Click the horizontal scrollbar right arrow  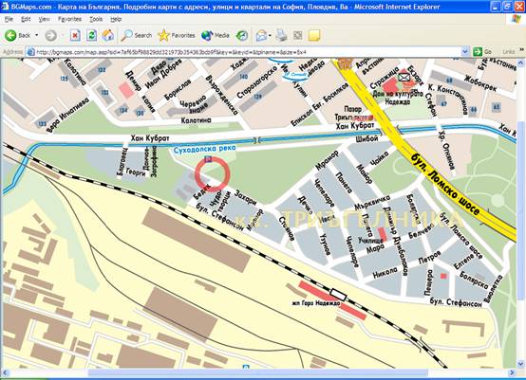(x=512, y=372)
